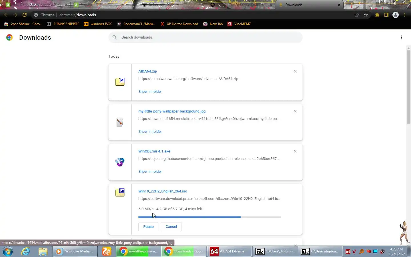Open the New Tab bookmark
411x257 pixels.
pyautogui.click(x=213, y=24)
